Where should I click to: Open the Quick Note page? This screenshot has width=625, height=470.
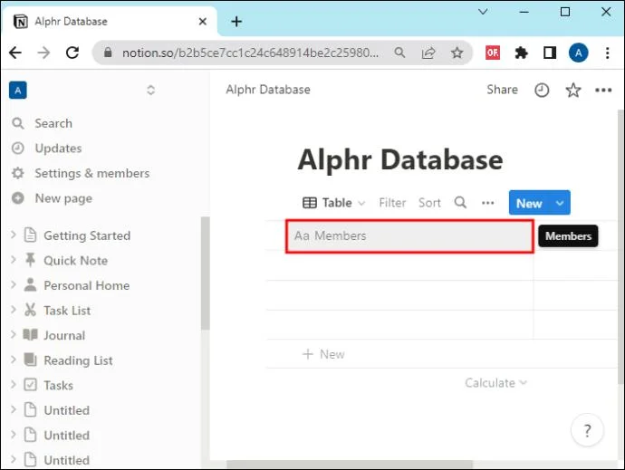point(76,261)
